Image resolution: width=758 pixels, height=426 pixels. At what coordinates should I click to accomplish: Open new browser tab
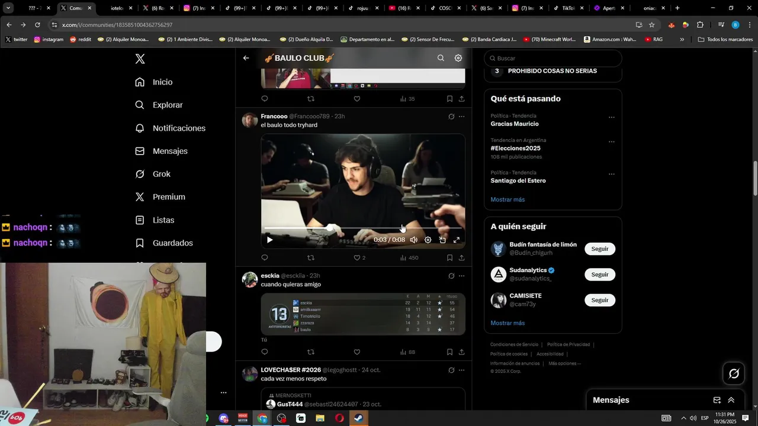[x=677, y=8]
